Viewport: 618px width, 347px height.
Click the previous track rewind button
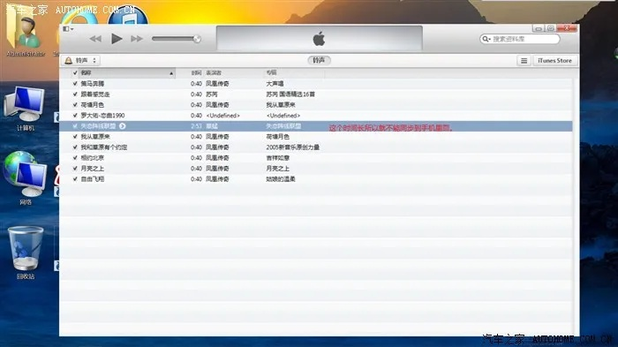click(95, 39)
